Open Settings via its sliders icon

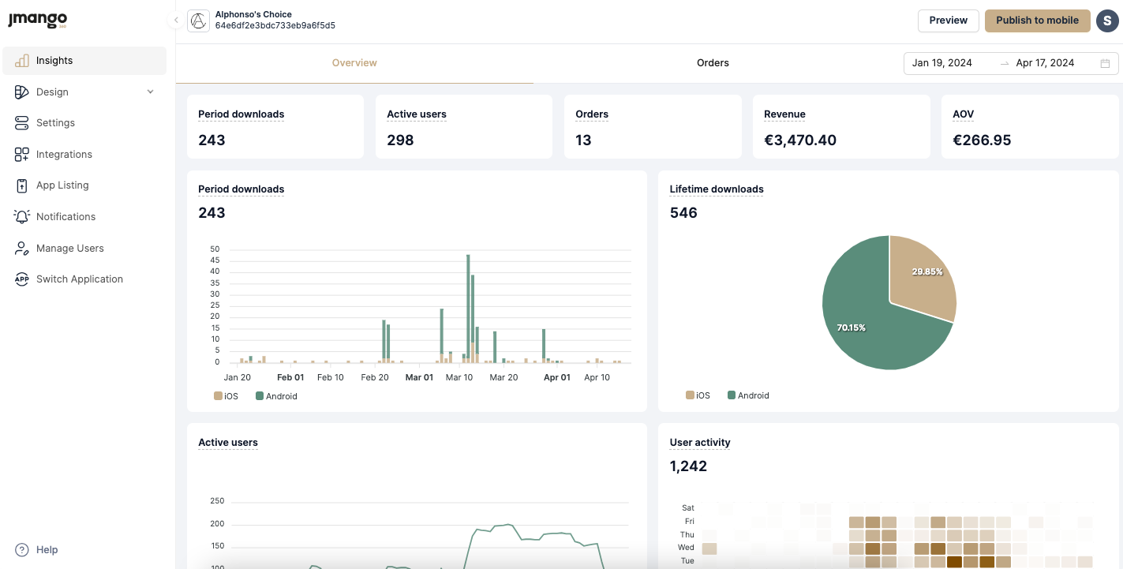click(22, 123)
